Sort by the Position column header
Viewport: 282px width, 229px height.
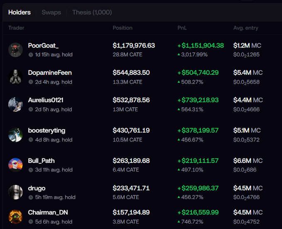122,28
